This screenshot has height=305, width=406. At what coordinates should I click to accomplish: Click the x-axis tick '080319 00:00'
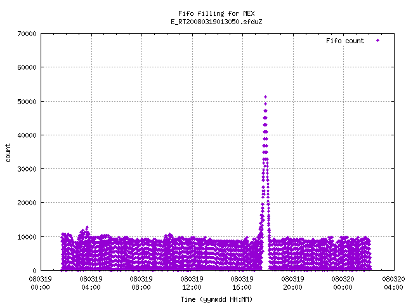coord(40,283)
